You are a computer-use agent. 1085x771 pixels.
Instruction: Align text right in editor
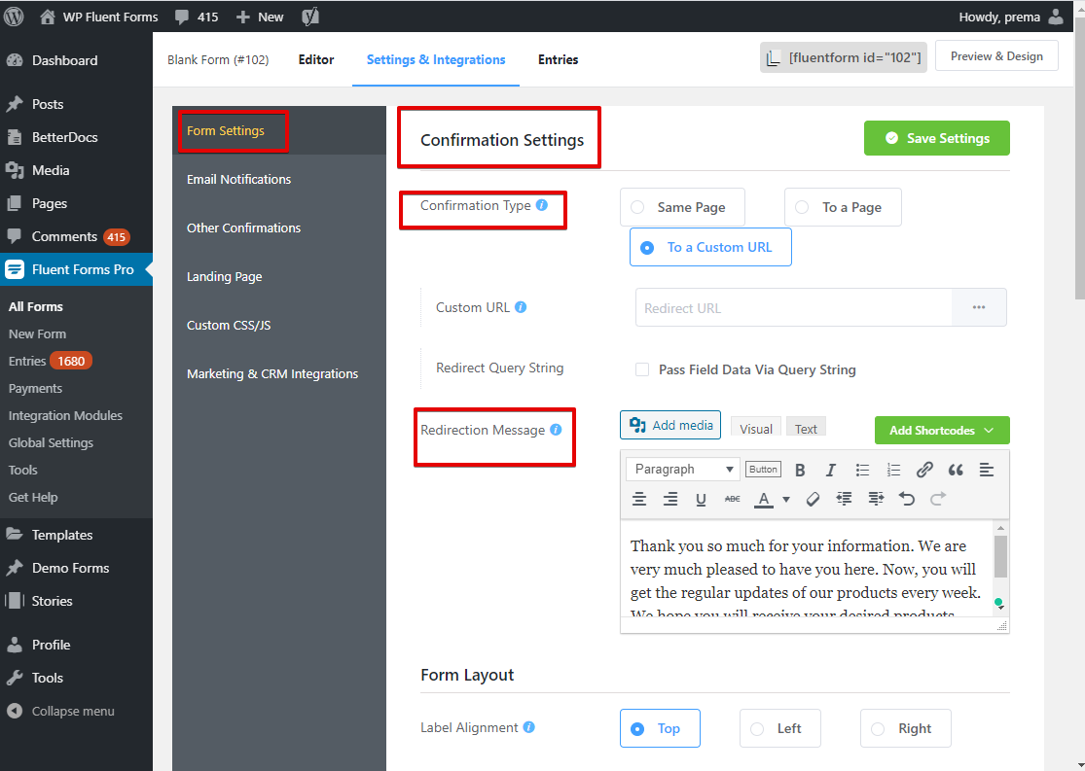coord(669,499)
